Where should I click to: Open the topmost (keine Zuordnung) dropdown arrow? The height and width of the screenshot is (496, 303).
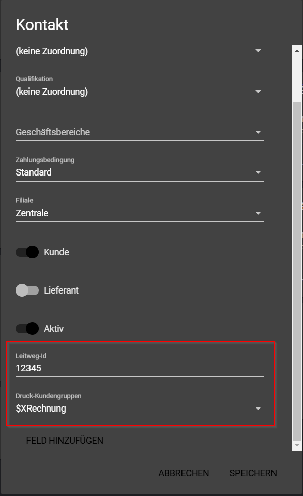coord(258,51)
